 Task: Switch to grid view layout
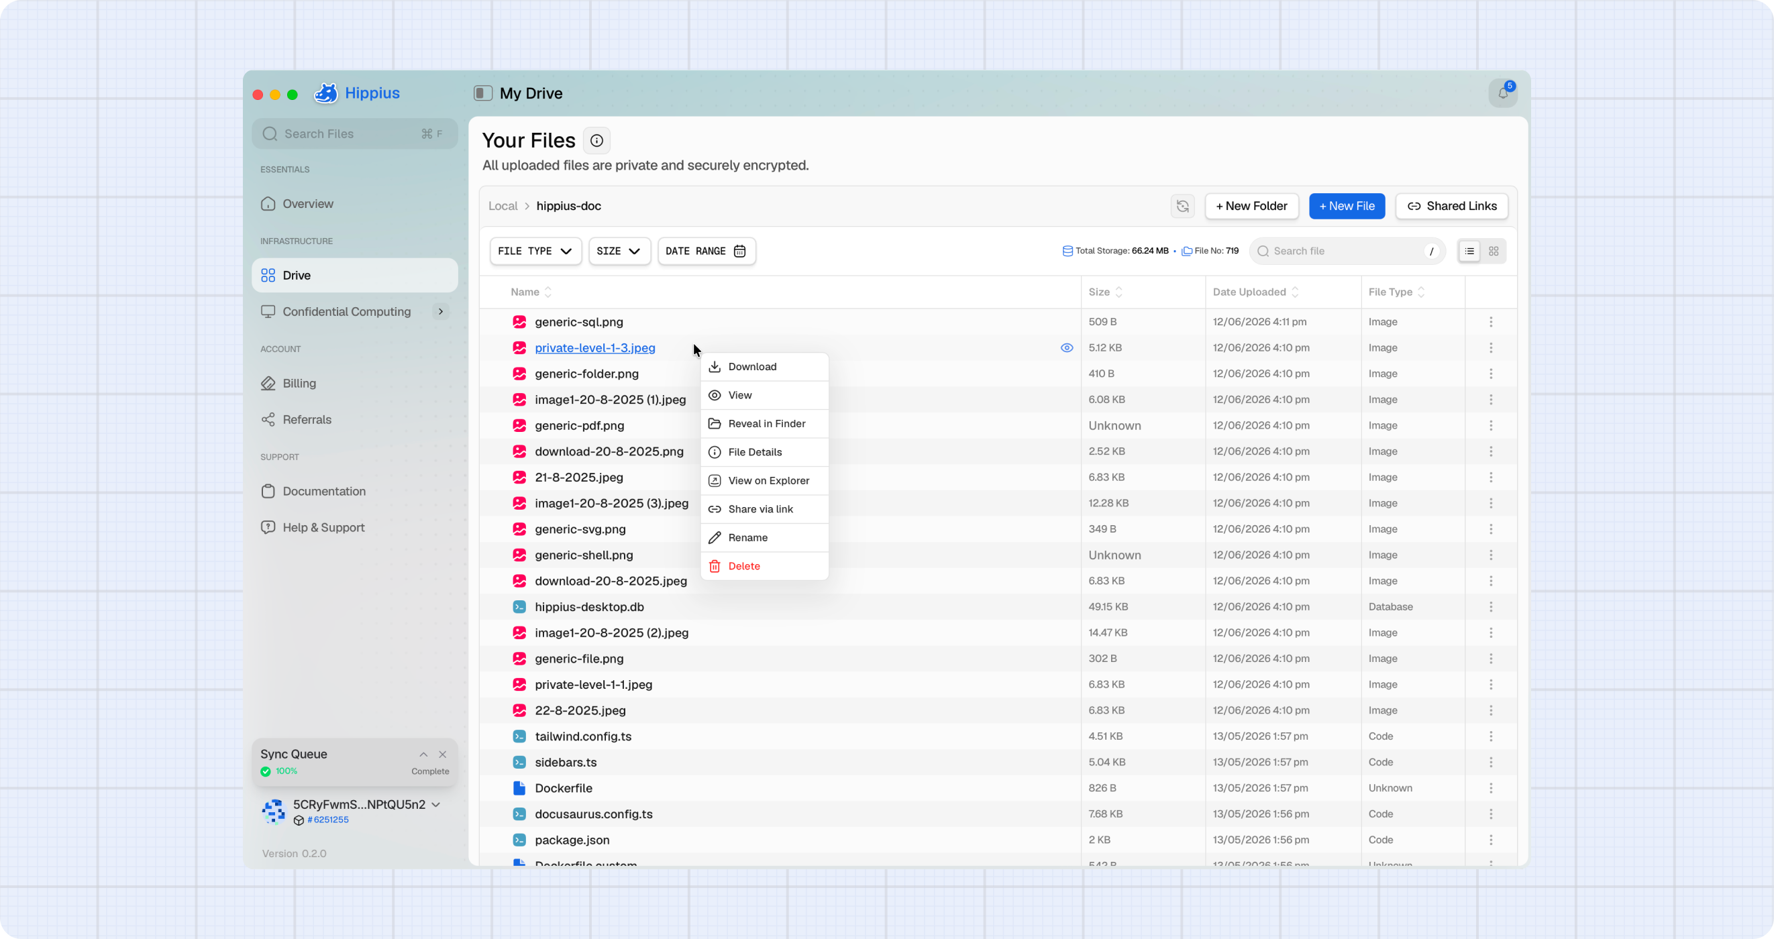coord(1494,251)
